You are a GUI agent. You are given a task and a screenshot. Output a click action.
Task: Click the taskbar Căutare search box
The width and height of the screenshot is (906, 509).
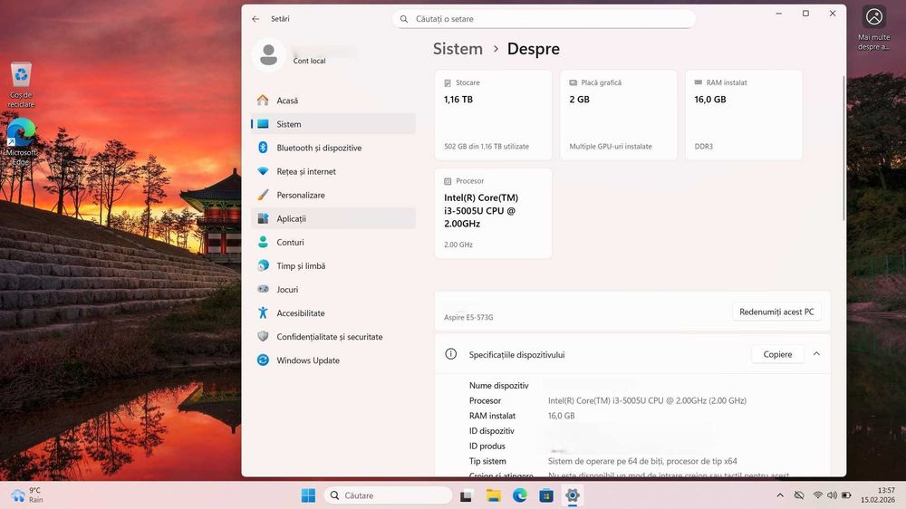389,495
